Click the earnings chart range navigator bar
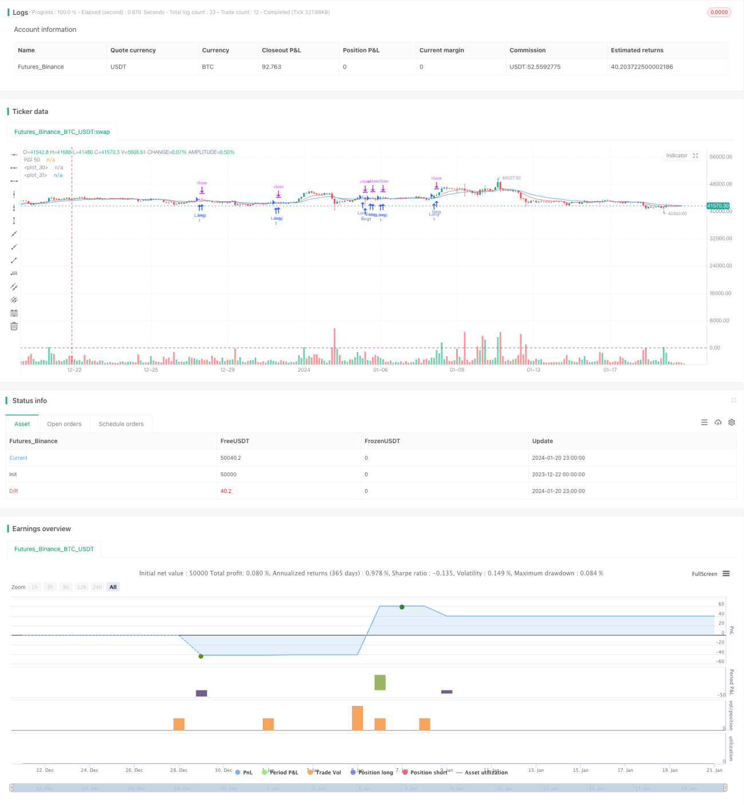This screenshot has width=744, height=805. (x=369, y=788)
